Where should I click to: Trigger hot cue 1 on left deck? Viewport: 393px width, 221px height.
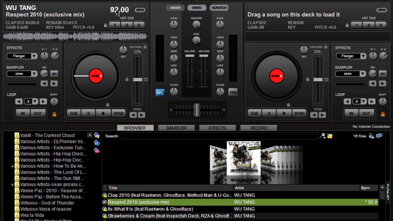(115, 25)
